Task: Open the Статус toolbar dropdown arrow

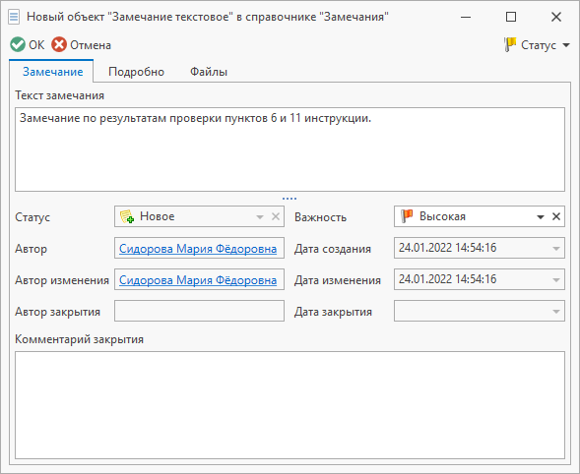Action: [x=566, y=45]
